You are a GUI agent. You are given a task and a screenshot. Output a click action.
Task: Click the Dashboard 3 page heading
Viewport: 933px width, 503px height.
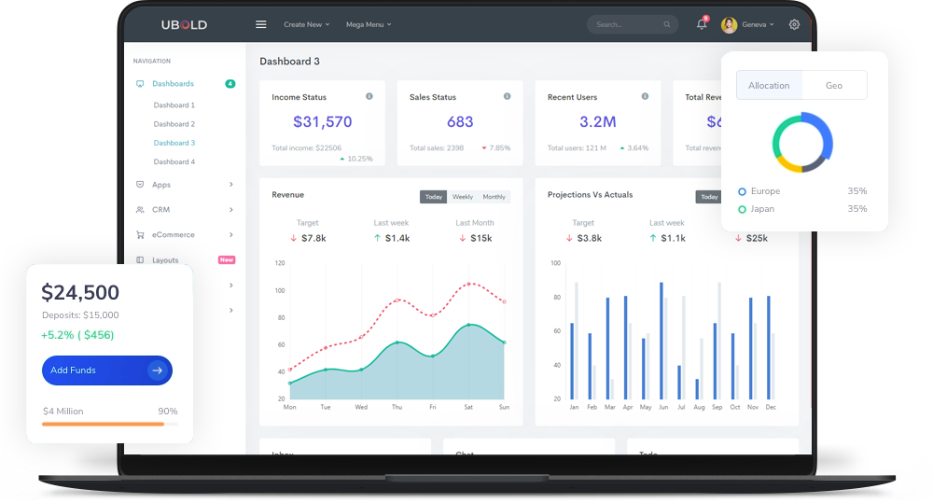pos(290,62)
